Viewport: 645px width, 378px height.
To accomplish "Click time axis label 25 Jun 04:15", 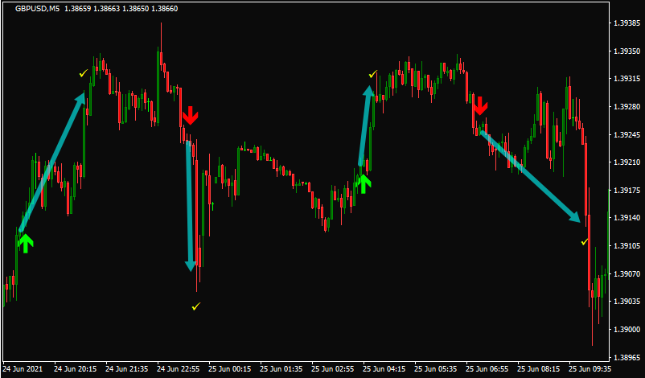I will (x=384, y=369).
